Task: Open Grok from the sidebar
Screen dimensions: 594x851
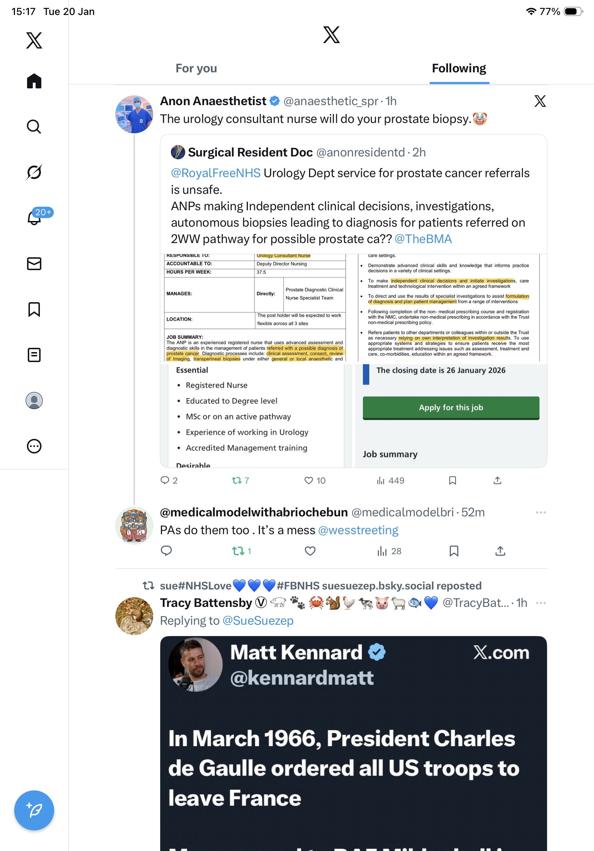Action: (x=34, y=172)
